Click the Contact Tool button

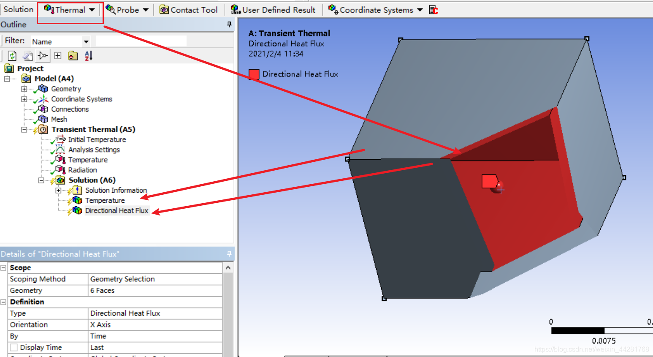pos(189,10)
